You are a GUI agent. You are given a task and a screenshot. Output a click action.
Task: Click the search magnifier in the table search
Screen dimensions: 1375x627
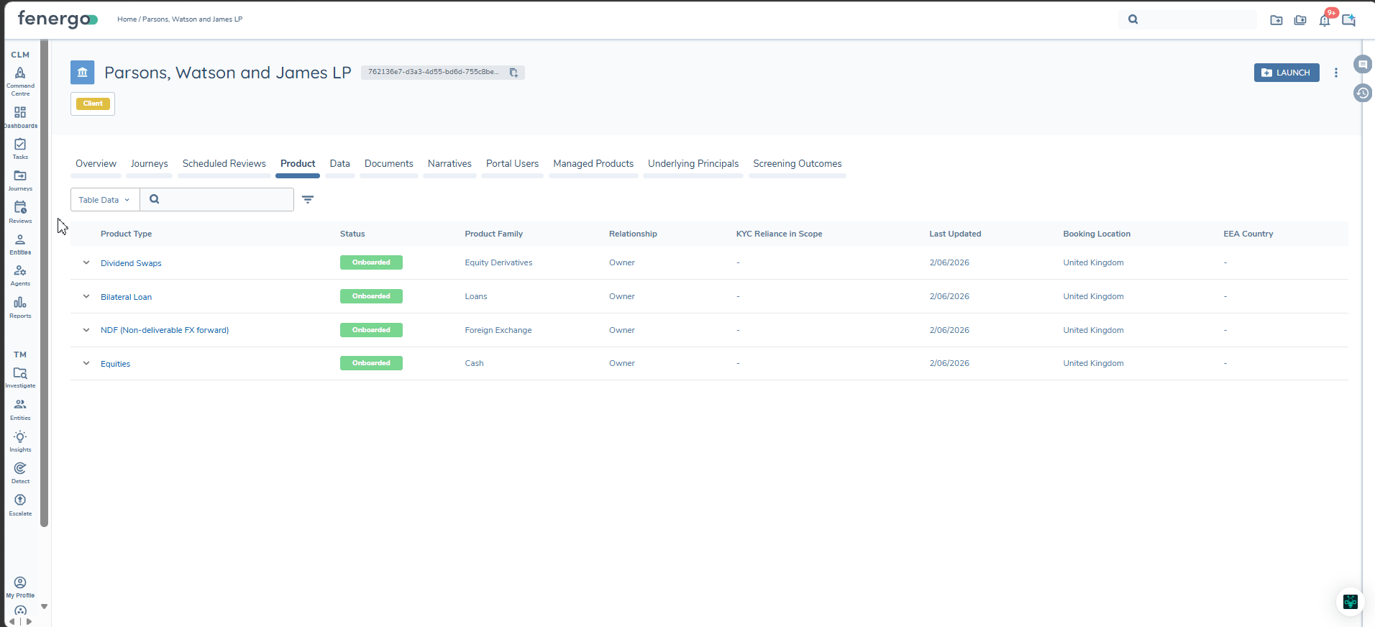tap(154, 200)
